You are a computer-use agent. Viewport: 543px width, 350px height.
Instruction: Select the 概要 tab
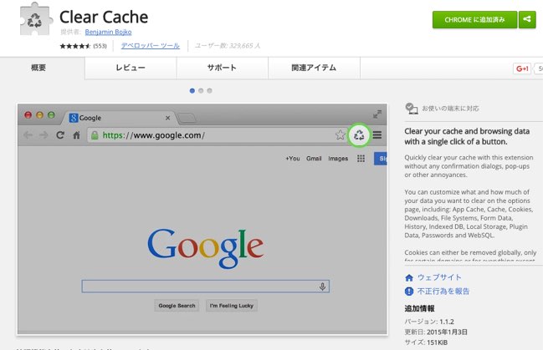(x=38, y=68)
